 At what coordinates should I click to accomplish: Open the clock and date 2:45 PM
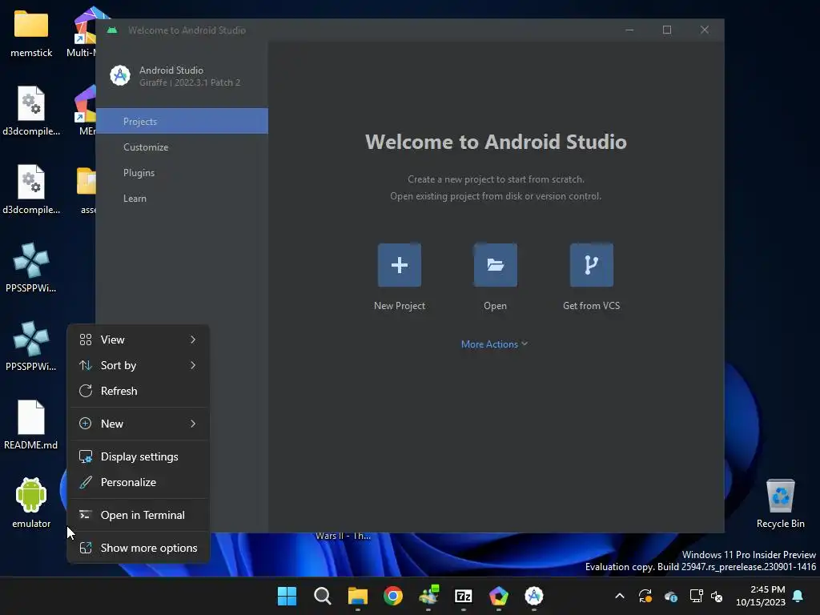click(761, 596)
